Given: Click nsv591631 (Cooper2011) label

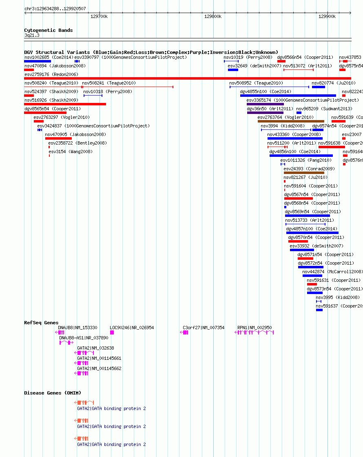Looking at the screenshot, I should [334, 281].
